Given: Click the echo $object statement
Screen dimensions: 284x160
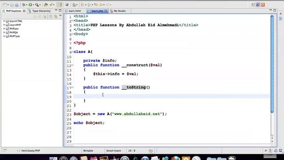Looking at the screenshot, I should tap(89, 123).
